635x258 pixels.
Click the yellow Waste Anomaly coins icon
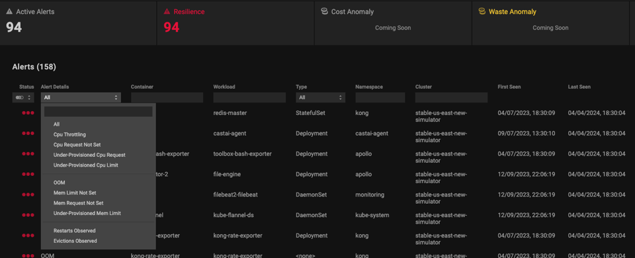pyautogui.click(x=482, y=11)
